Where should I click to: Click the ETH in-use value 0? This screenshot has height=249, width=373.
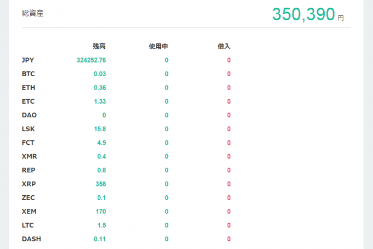pos(167,88)
